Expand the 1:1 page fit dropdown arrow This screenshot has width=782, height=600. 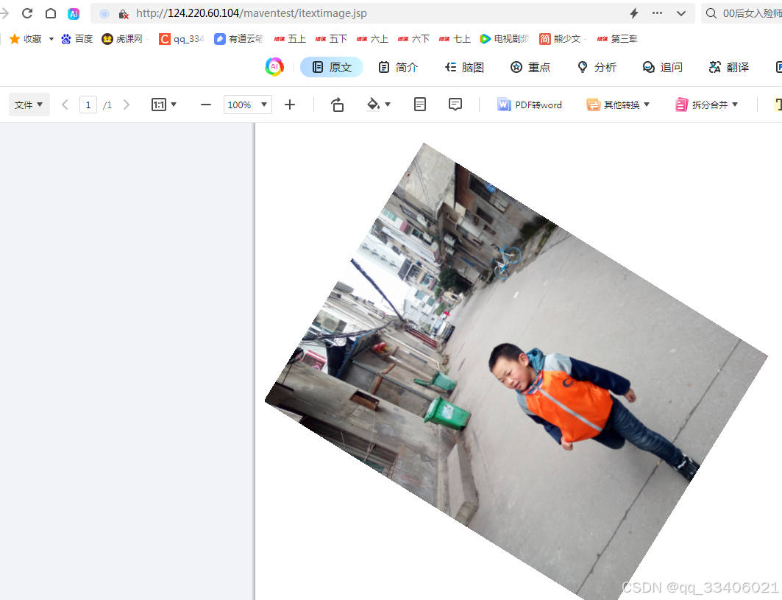click(x=174, y=105)
